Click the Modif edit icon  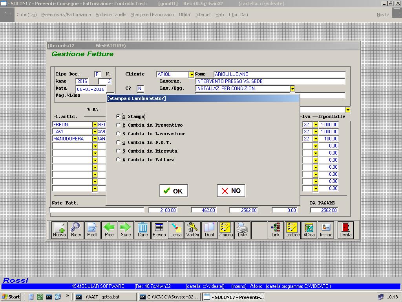point(92,230)
